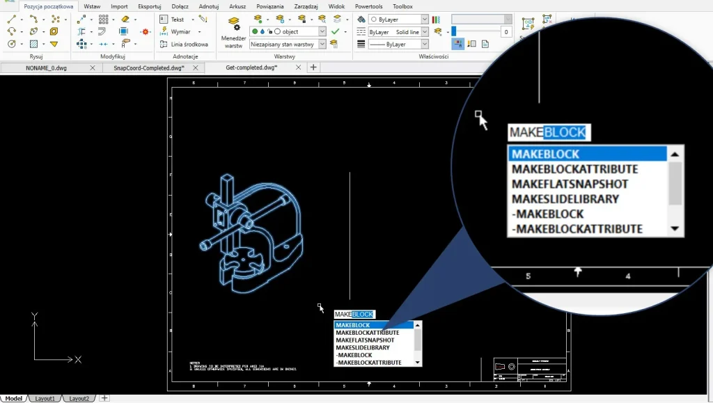Open the Widok ribbon tab
Image resolution: width=713 pixels, height=403 pixels.
(336, 6)
